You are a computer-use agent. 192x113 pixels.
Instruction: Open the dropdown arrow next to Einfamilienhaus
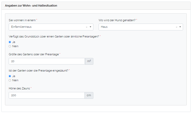pos(90,27)
